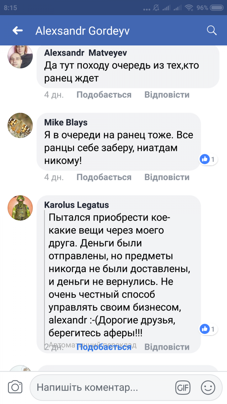This screenshot has width=227, height=404.
Task: Tap the Alexsandr Gordeyv header title
Action: 82,31
